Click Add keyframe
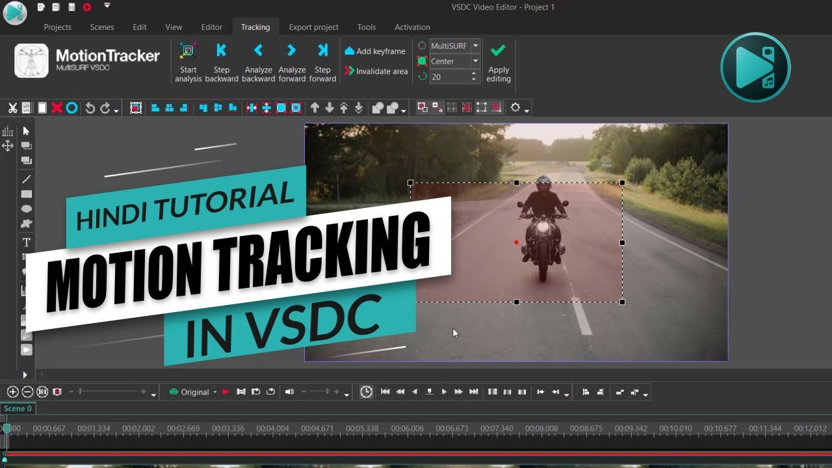Screen dimensions: 832x468 coord(375,51)
